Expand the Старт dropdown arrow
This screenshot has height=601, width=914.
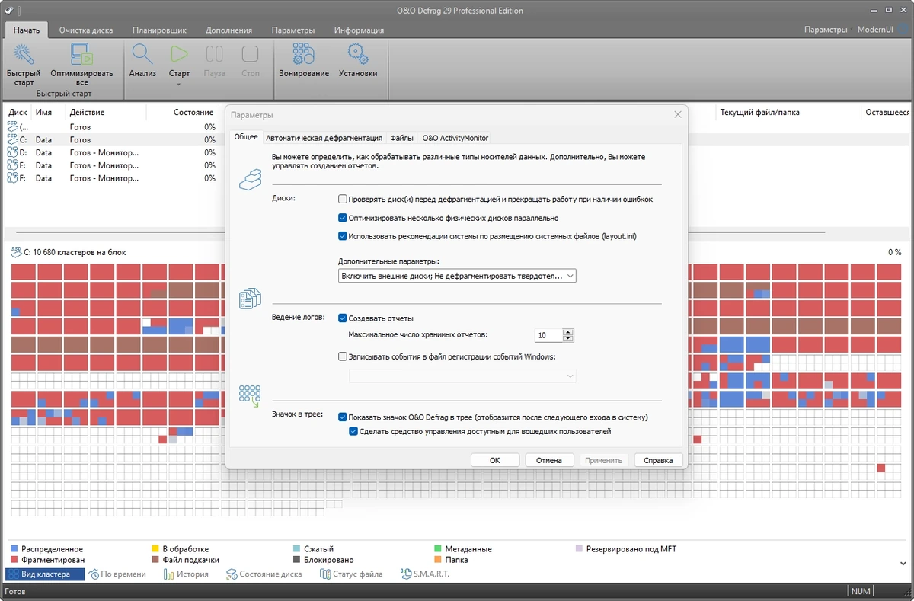pyautogui.click(x=179, y=84)
